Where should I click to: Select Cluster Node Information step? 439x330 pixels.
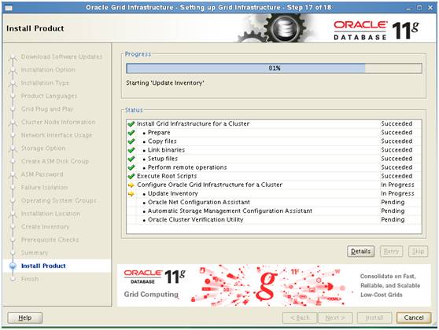[x=58, y=122]
